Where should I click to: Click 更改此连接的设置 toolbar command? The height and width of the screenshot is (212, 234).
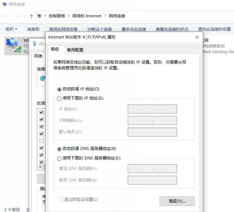pyautogui.click(x=214, y=29)
